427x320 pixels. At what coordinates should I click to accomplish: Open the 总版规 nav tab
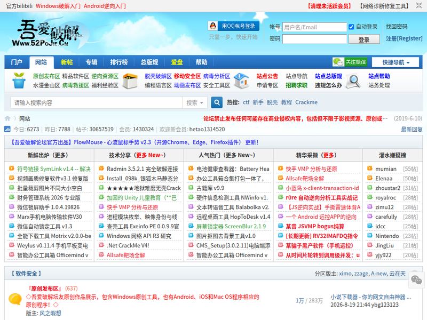[149, 62]
